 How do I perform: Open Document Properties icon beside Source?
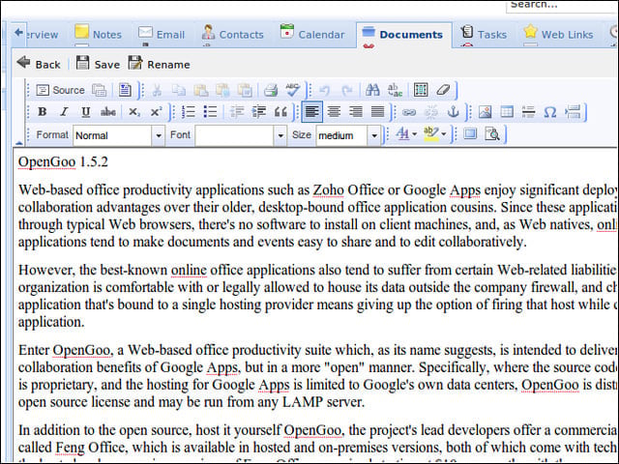tap(99, 90)
